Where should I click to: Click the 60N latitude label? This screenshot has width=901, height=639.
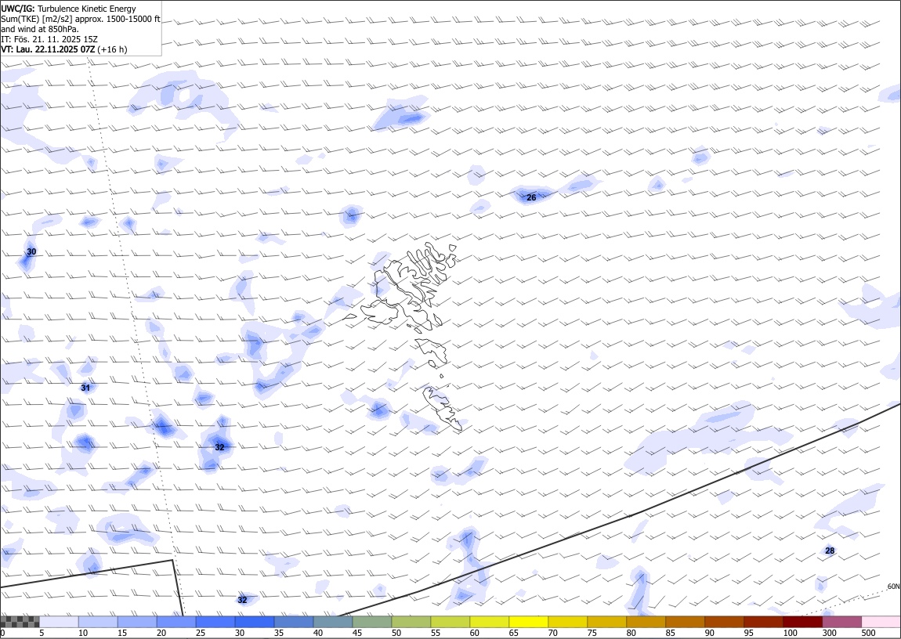(893, 587)
